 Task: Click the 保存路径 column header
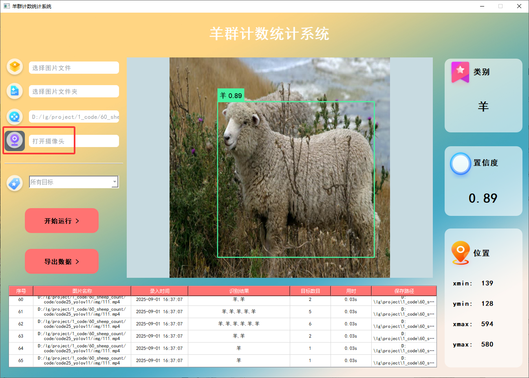click(x=404, y=291)
